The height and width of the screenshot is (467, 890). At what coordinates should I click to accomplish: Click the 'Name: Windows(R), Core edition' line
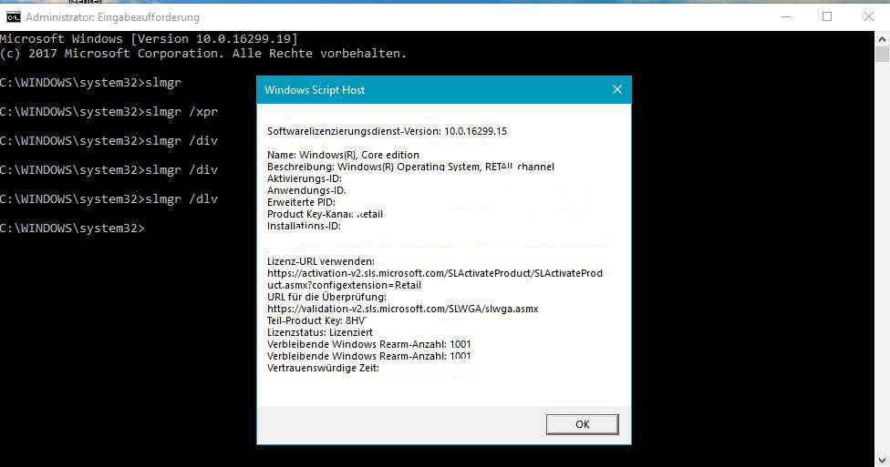[x=344, y=155]
